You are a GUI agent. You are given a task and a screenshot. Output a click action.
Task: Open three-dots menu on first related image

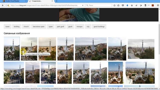click(14, 57)
